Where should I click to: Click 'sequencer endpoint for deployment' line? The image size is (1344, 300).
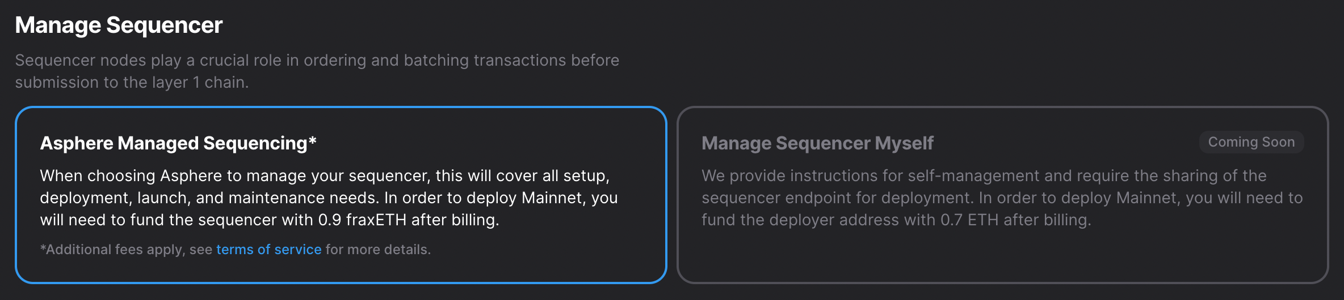(x=837, y=198)
